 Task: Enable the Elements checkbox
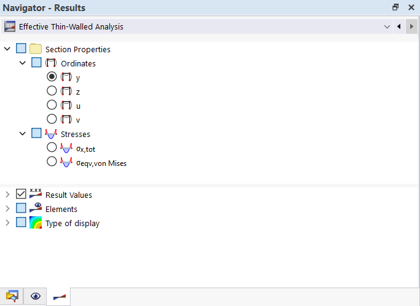coord(21,208)
